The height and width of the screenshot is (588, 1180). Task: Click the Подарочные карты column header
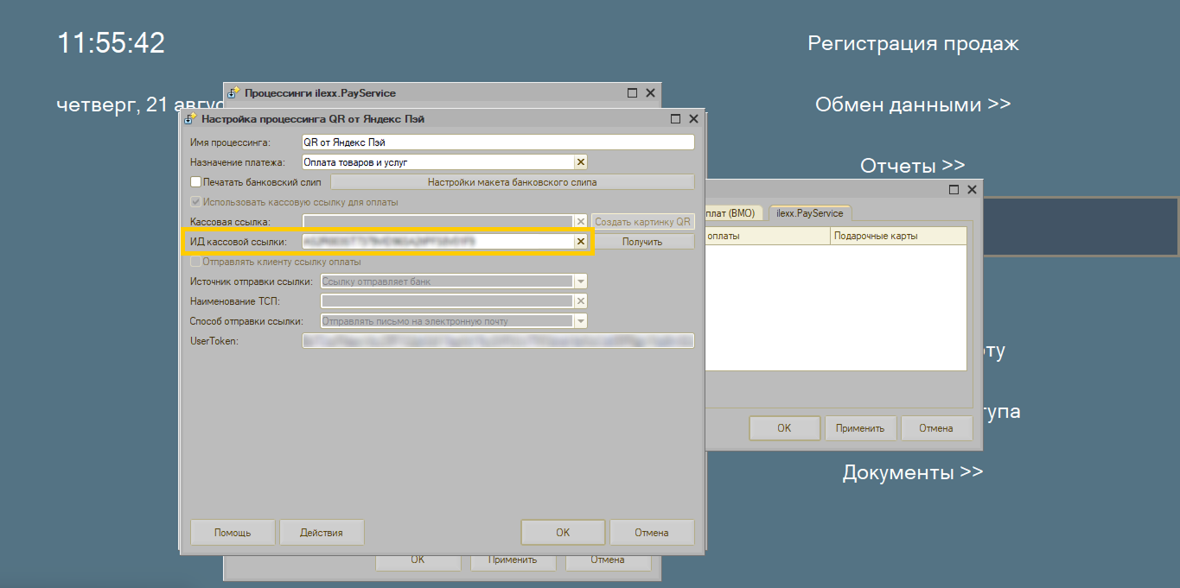pos(898,236)
